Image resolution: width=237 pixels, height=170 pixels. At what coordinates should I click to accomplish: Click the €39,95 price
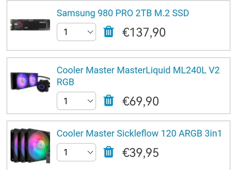[141, 152]
